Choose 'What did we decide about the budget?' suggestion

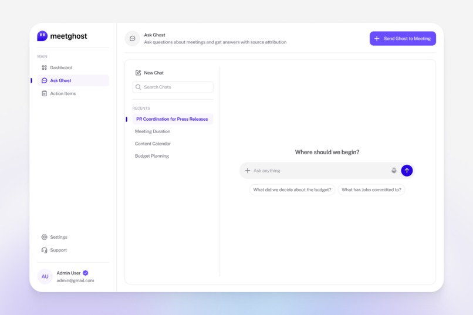pyautogui.click(x=292, y=189)
